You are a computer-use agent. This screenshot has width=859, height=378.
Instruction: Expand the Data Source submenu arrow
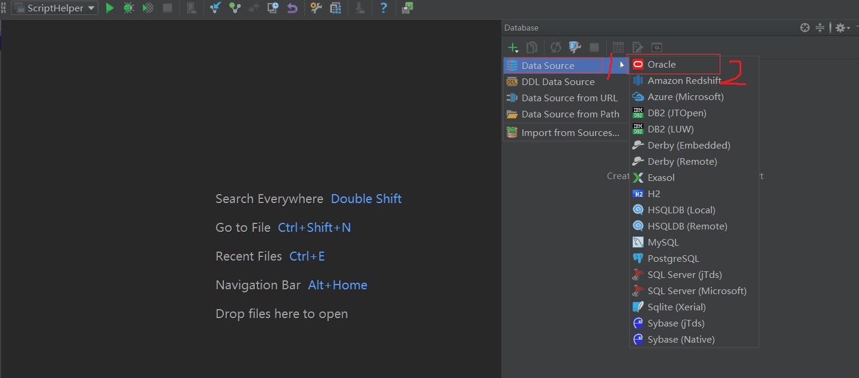(x=621, y=65)
